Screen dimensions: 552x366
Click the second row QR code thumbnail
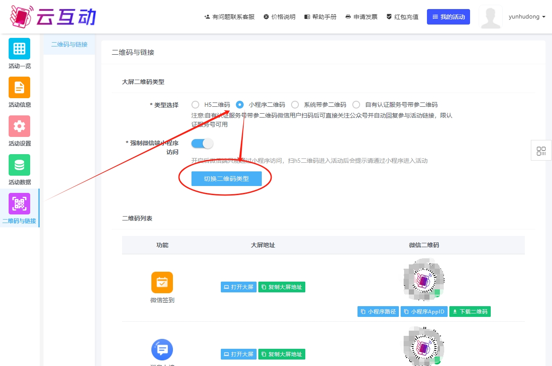tap(424, 346)
